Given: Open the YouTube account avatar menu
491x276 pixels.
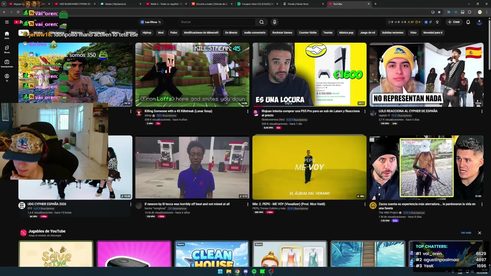Looking at the screenshot, I should [x=479, y=22].
